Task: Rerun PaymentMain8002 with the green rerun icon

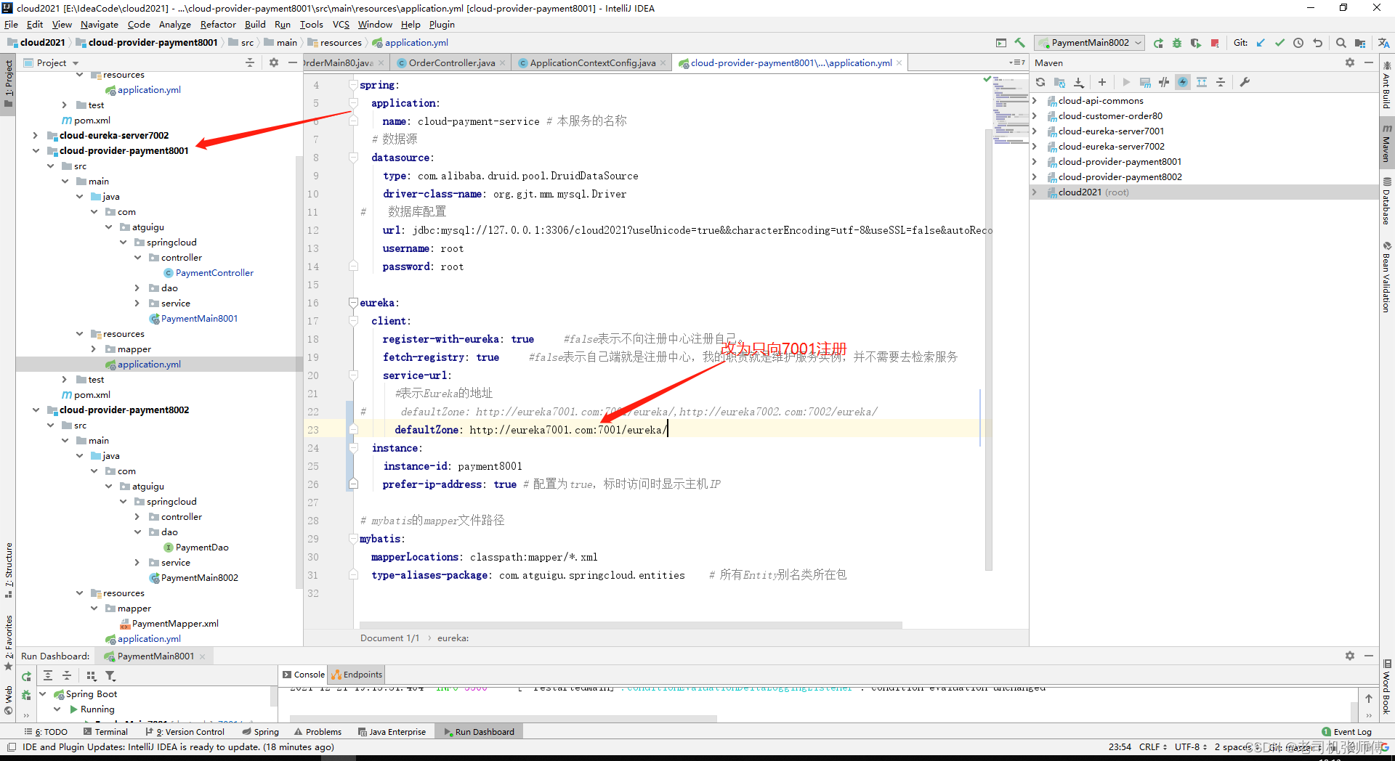Action: (x=1158, y=43)
